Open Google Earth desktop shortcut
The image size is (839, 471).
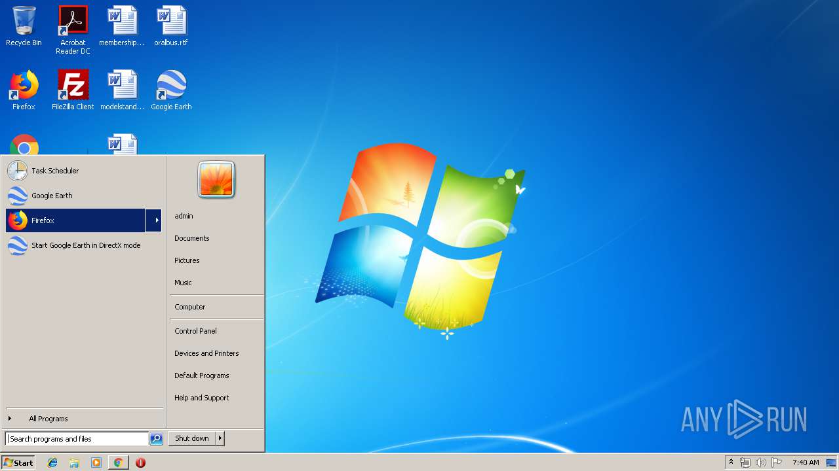pos(171,90)
